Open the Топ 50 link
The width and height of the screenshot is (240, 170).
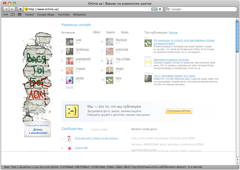70,87
